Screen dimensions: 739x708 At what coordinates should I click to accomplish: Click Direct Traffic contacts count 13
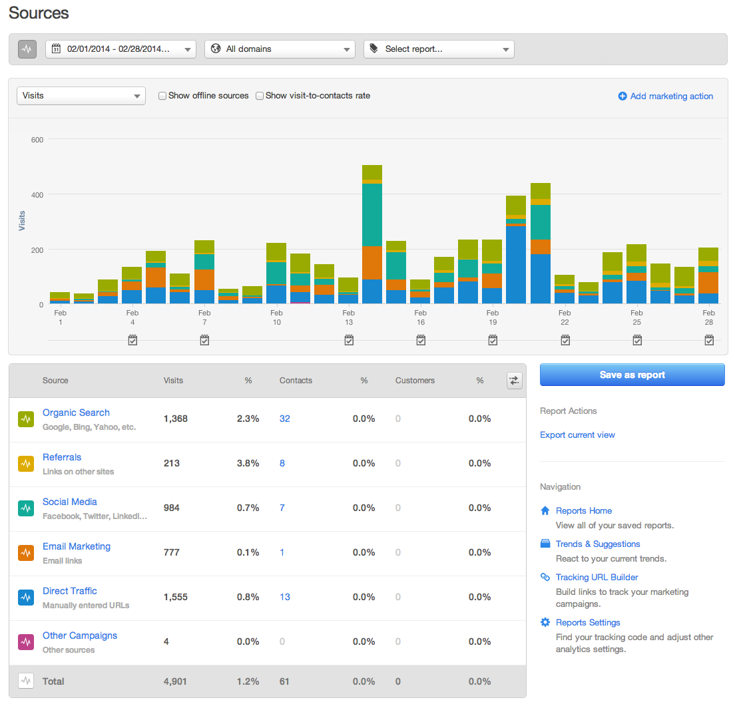tap(285, 597)
